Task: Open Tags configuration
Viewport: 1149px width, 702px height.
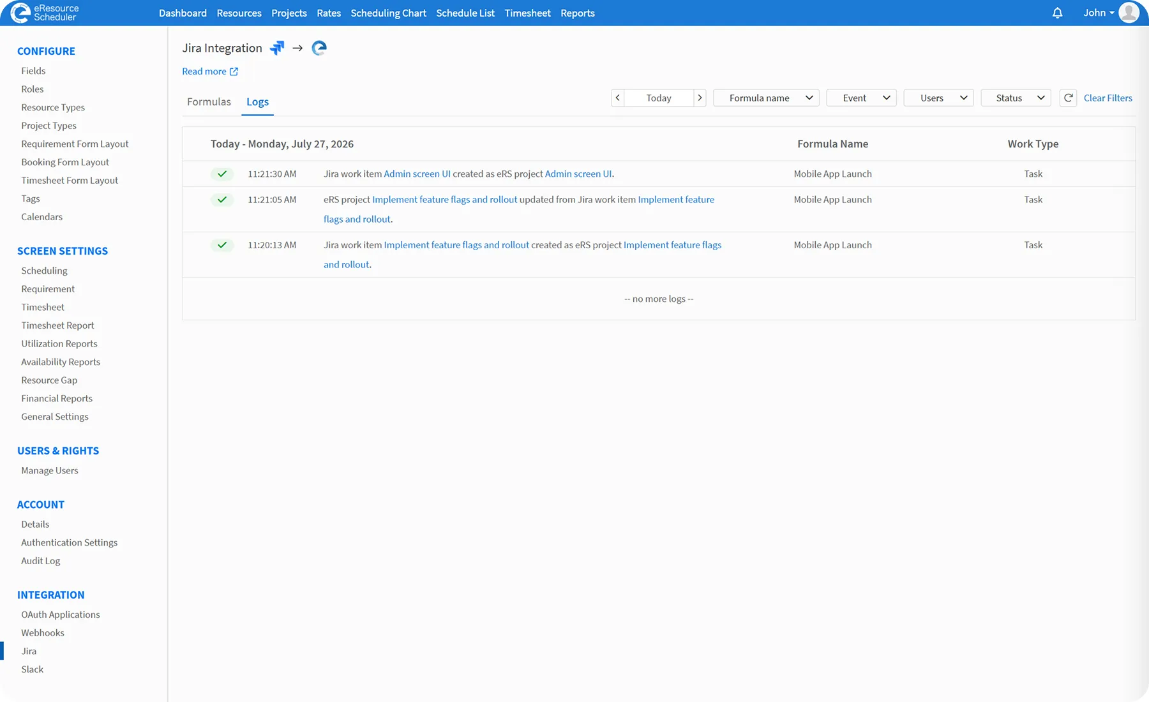Action: [x=31, y=198]
